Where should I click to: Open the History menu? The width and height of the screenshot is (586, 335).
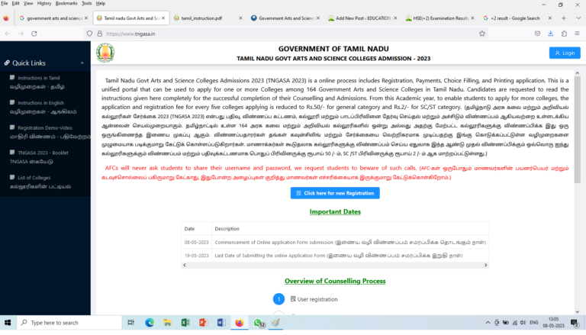(43, 4)
